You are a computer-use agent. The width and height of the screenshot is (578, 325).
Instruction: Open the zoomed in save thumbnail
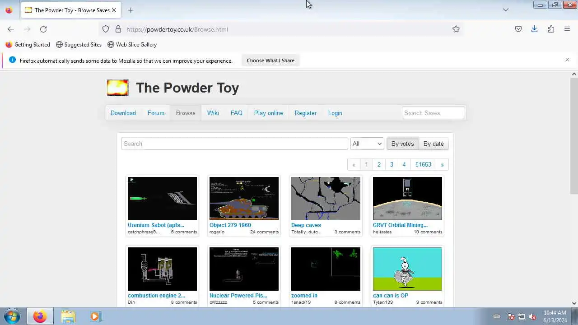point(326,269)
